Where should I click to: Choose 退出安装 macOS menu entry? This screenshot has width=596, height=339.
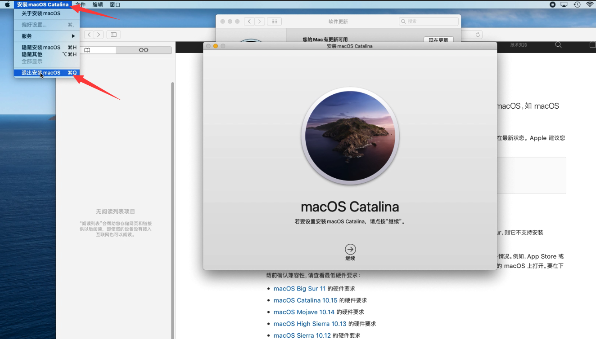click(47, 73)
